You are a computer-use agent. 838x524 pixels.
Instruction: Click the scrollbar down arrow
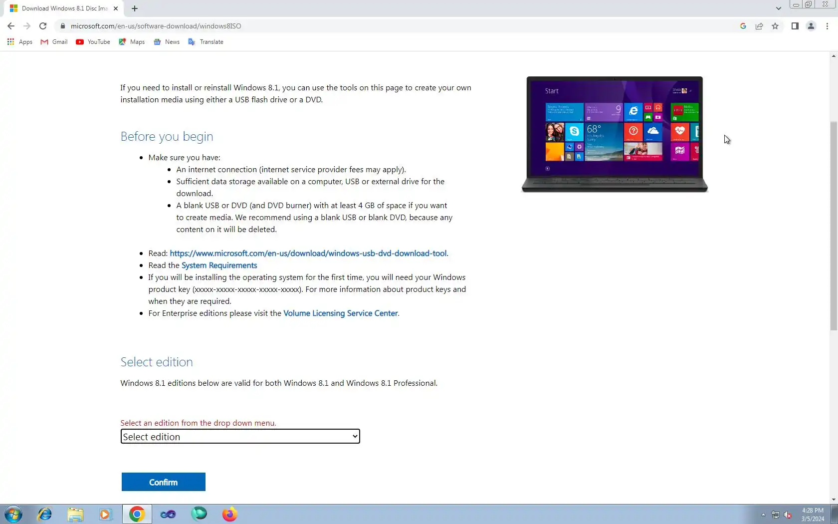click(x=834, y=500)
